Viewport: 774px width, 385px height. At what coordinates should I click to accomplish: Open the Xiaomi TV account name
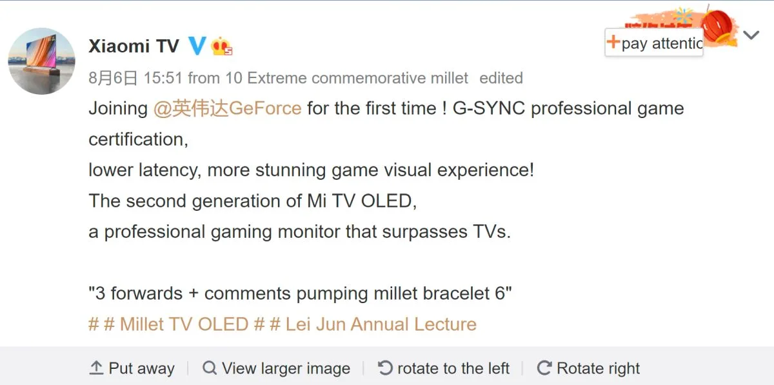[134, 46]
